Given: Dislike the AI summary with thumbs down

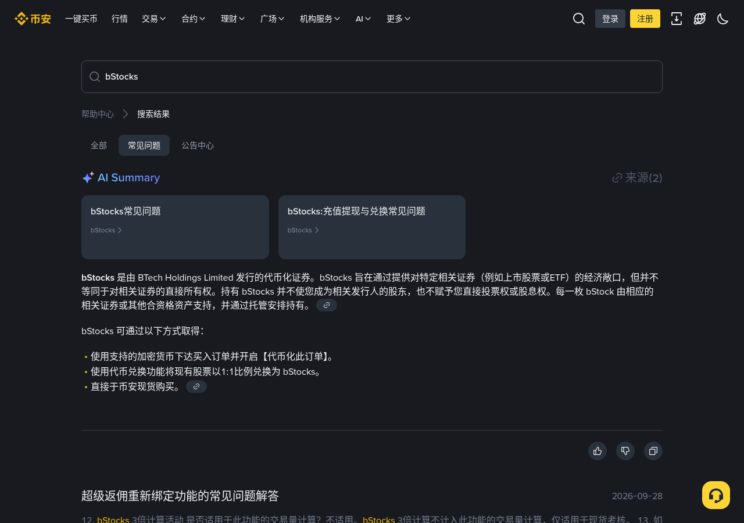Looking at the screenshot, I should (x=625, y=451).
